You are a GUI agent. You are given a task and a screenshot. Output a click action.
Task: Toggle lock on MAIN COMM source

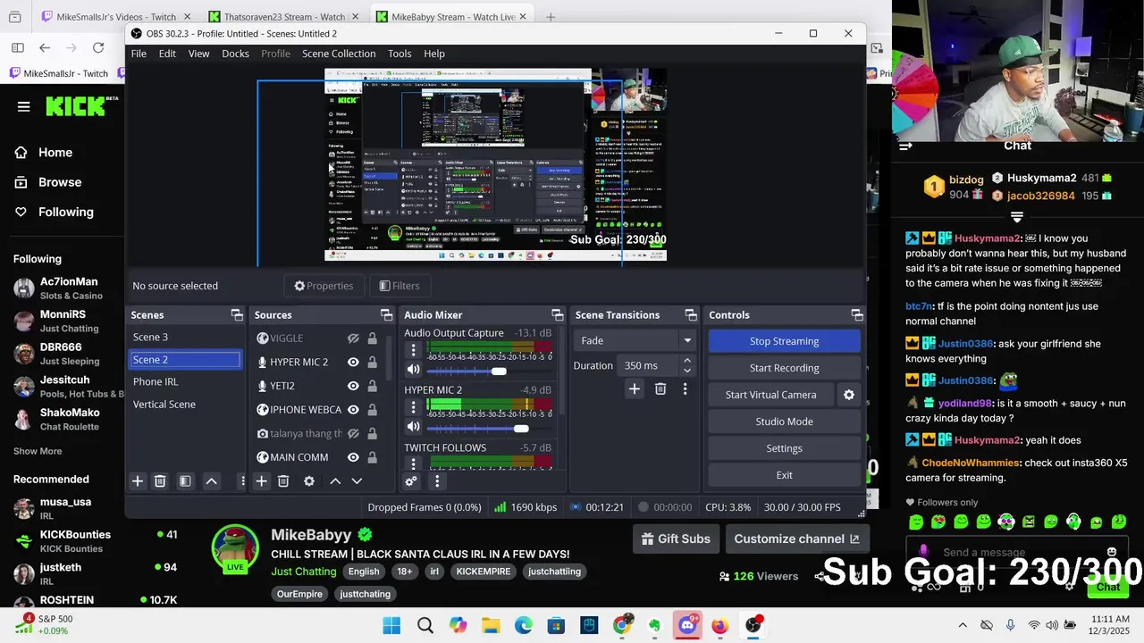click(x=372, y=457)
